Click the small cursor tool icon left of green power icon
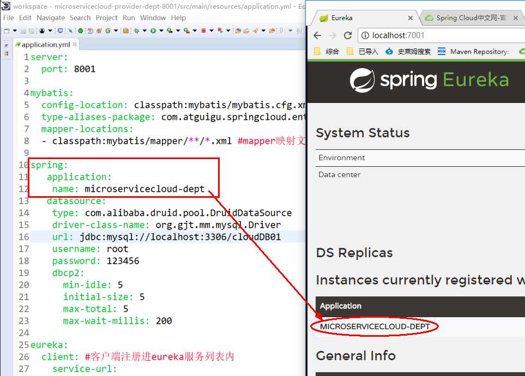The width and height of the screenshot is (525, 376). coord(70,31)
